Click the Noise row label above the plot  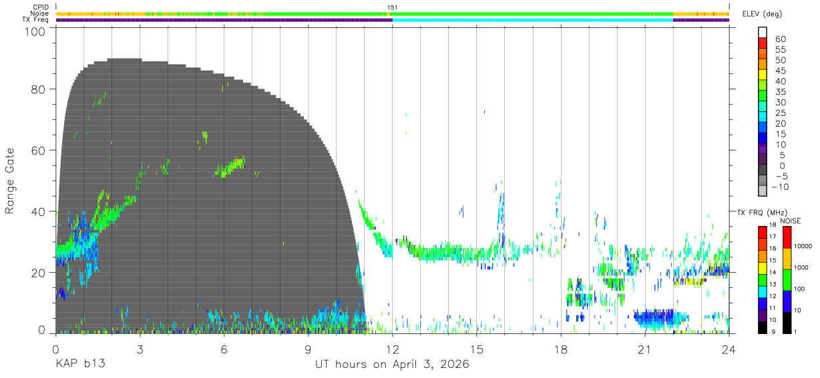coord(39,13)
